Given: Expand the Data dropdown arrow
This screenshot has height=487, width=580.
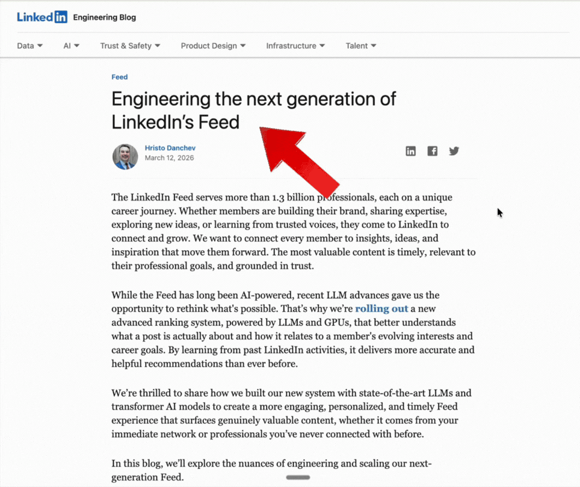Looking at the screenshot, I should click(x=40, y=46).
